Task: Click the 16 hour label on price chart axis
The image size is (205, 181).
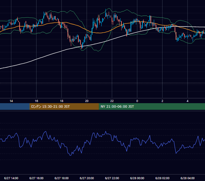Action: pos(36,101)
